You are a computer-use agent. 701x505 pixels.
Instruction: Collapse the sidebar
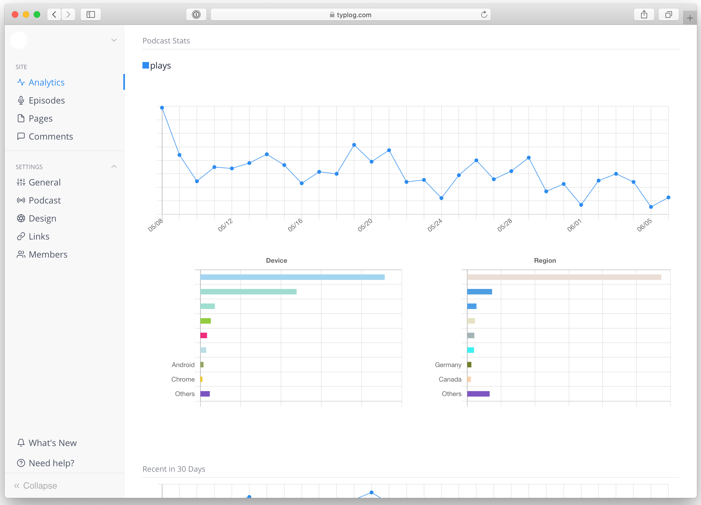[36, 486]
